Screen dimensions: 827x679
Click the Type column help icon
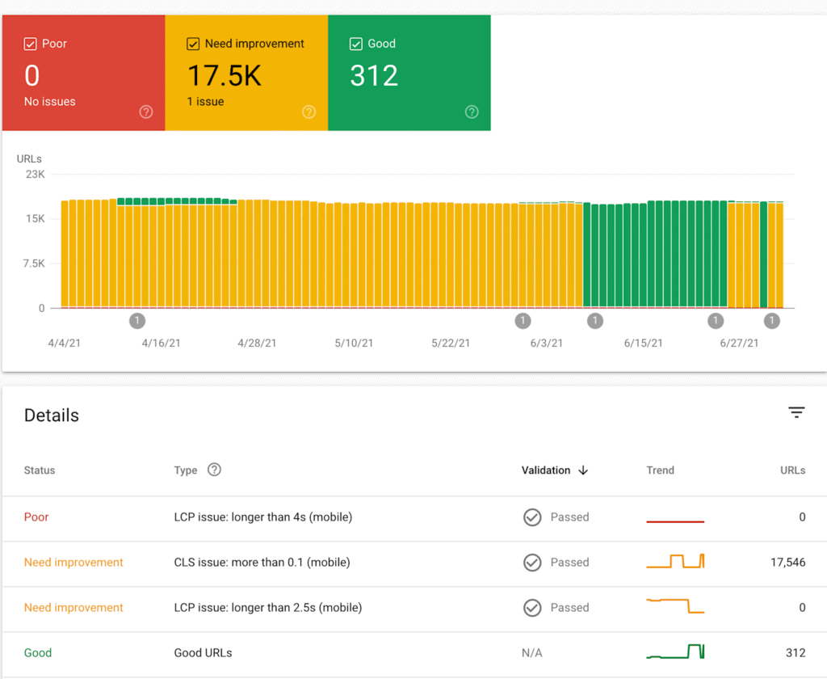click(214, 470)
